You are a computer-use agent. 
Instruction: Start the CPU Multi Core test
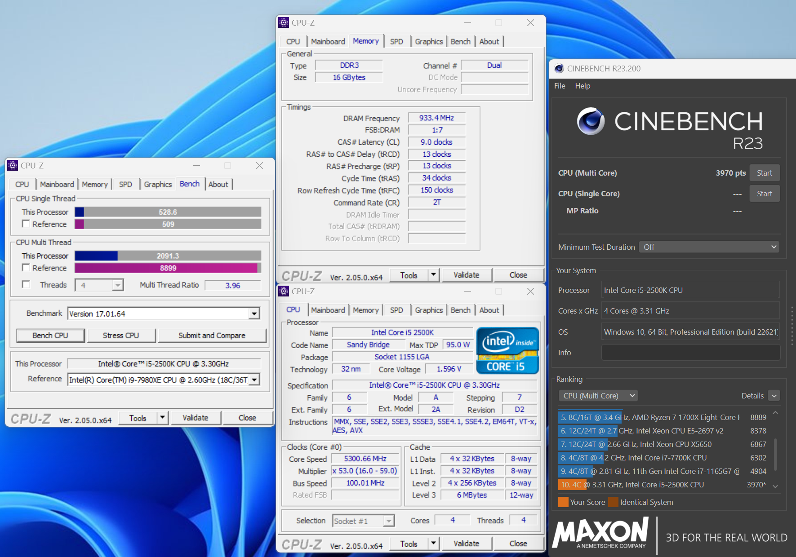[x=764, y=173]
